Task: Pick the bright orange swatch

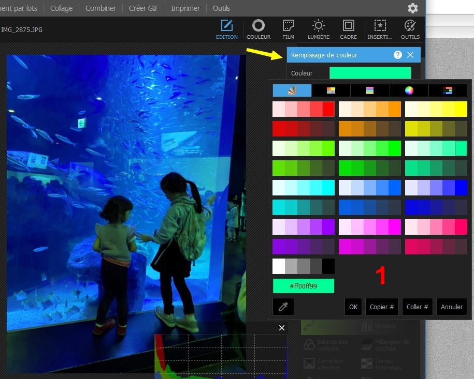Action: [395, 109]
